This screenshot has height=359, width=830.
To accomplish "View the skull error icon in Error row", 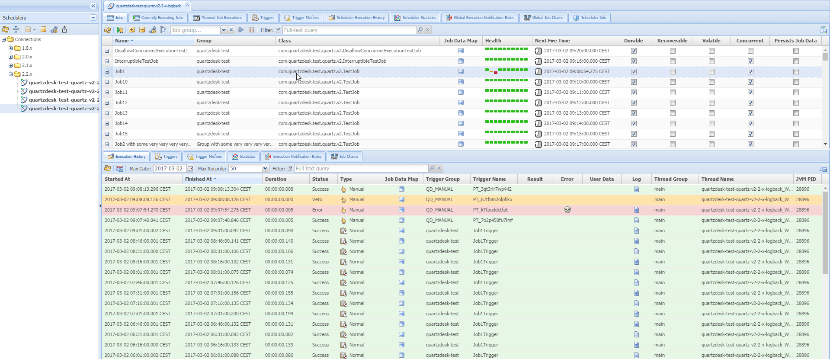I will click(567, 210).
